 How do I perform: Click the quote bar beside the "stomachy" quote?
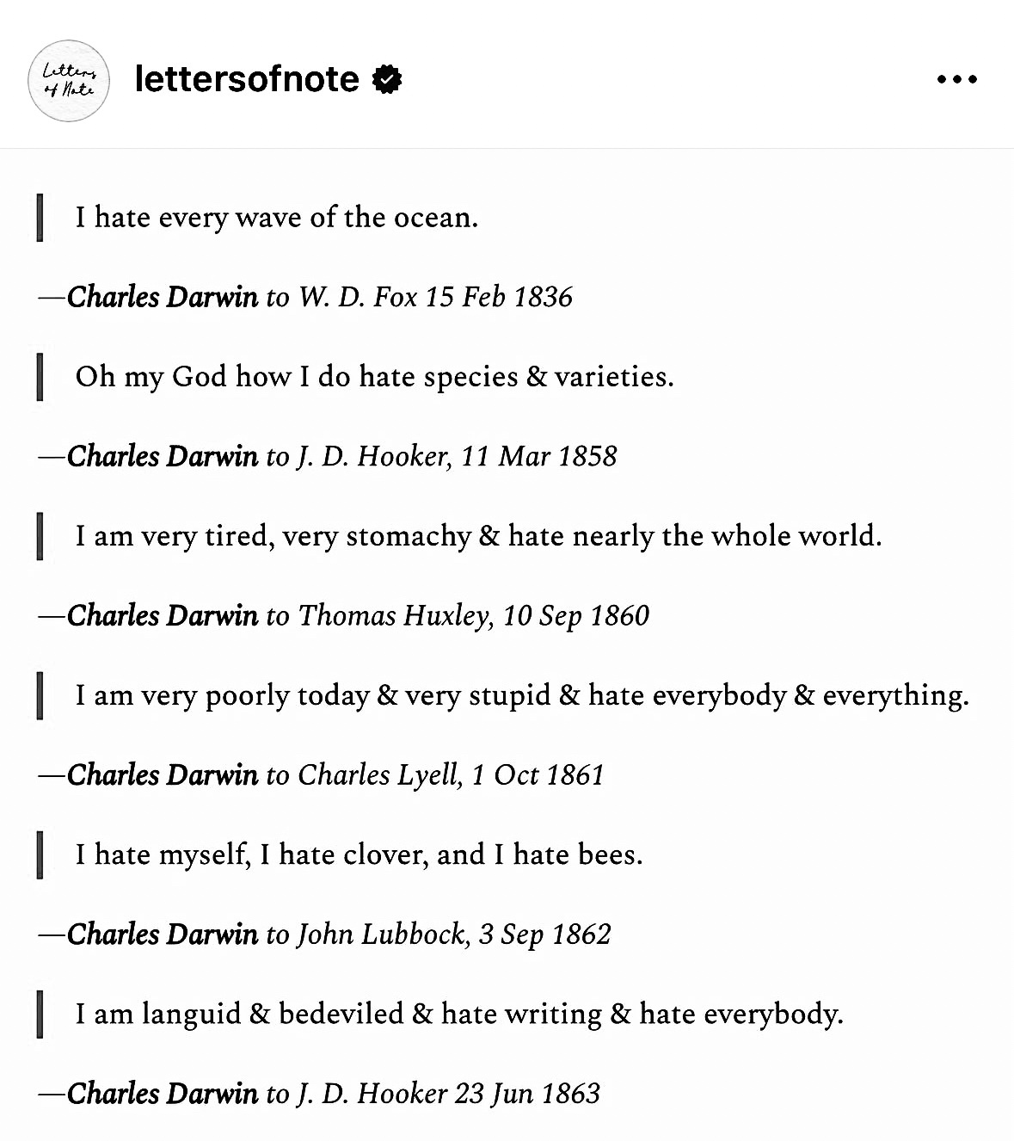(40, 536)
